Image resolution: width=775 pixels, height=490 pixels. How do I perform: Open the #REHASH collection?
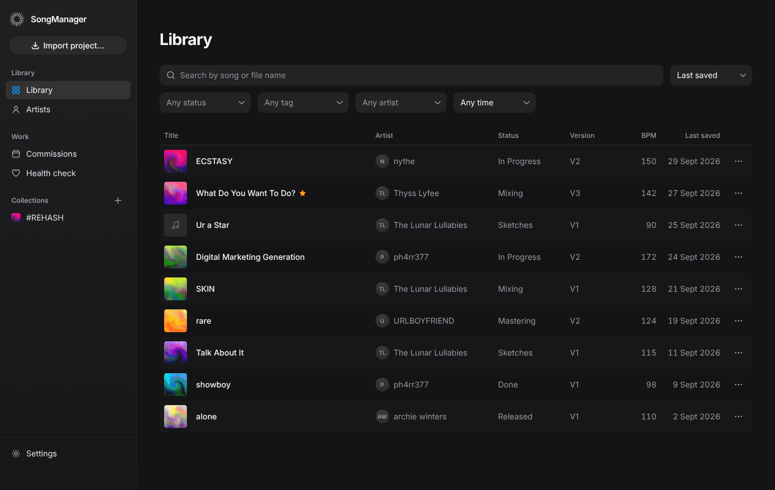68,218
